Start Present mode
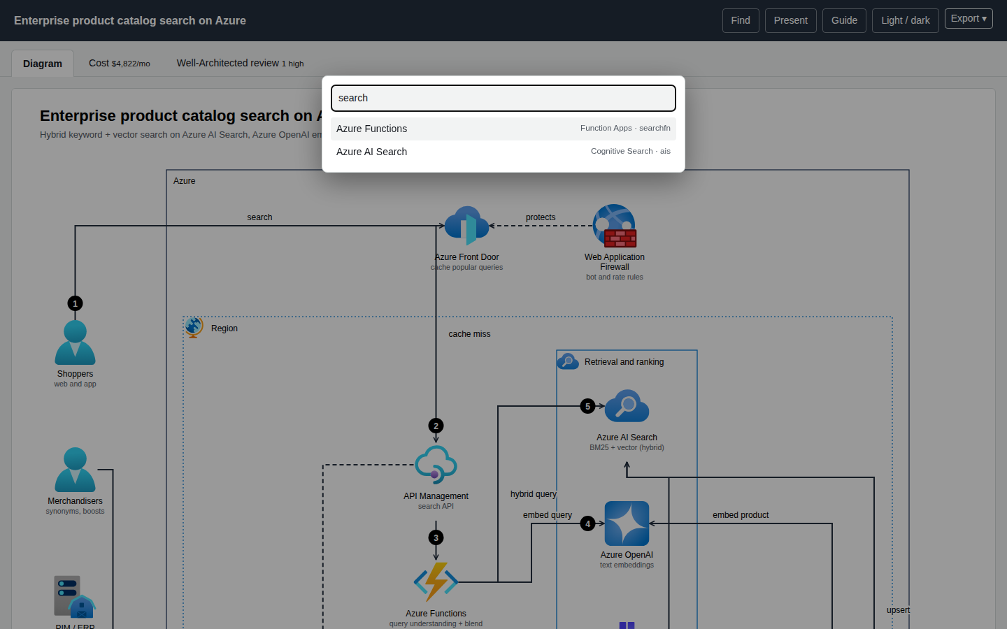 (x=790, y=20)
